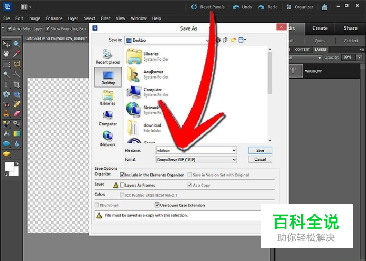Toggle the As a Copy checkbox
This screenshot has height=261, width=366.
point(189,185)
